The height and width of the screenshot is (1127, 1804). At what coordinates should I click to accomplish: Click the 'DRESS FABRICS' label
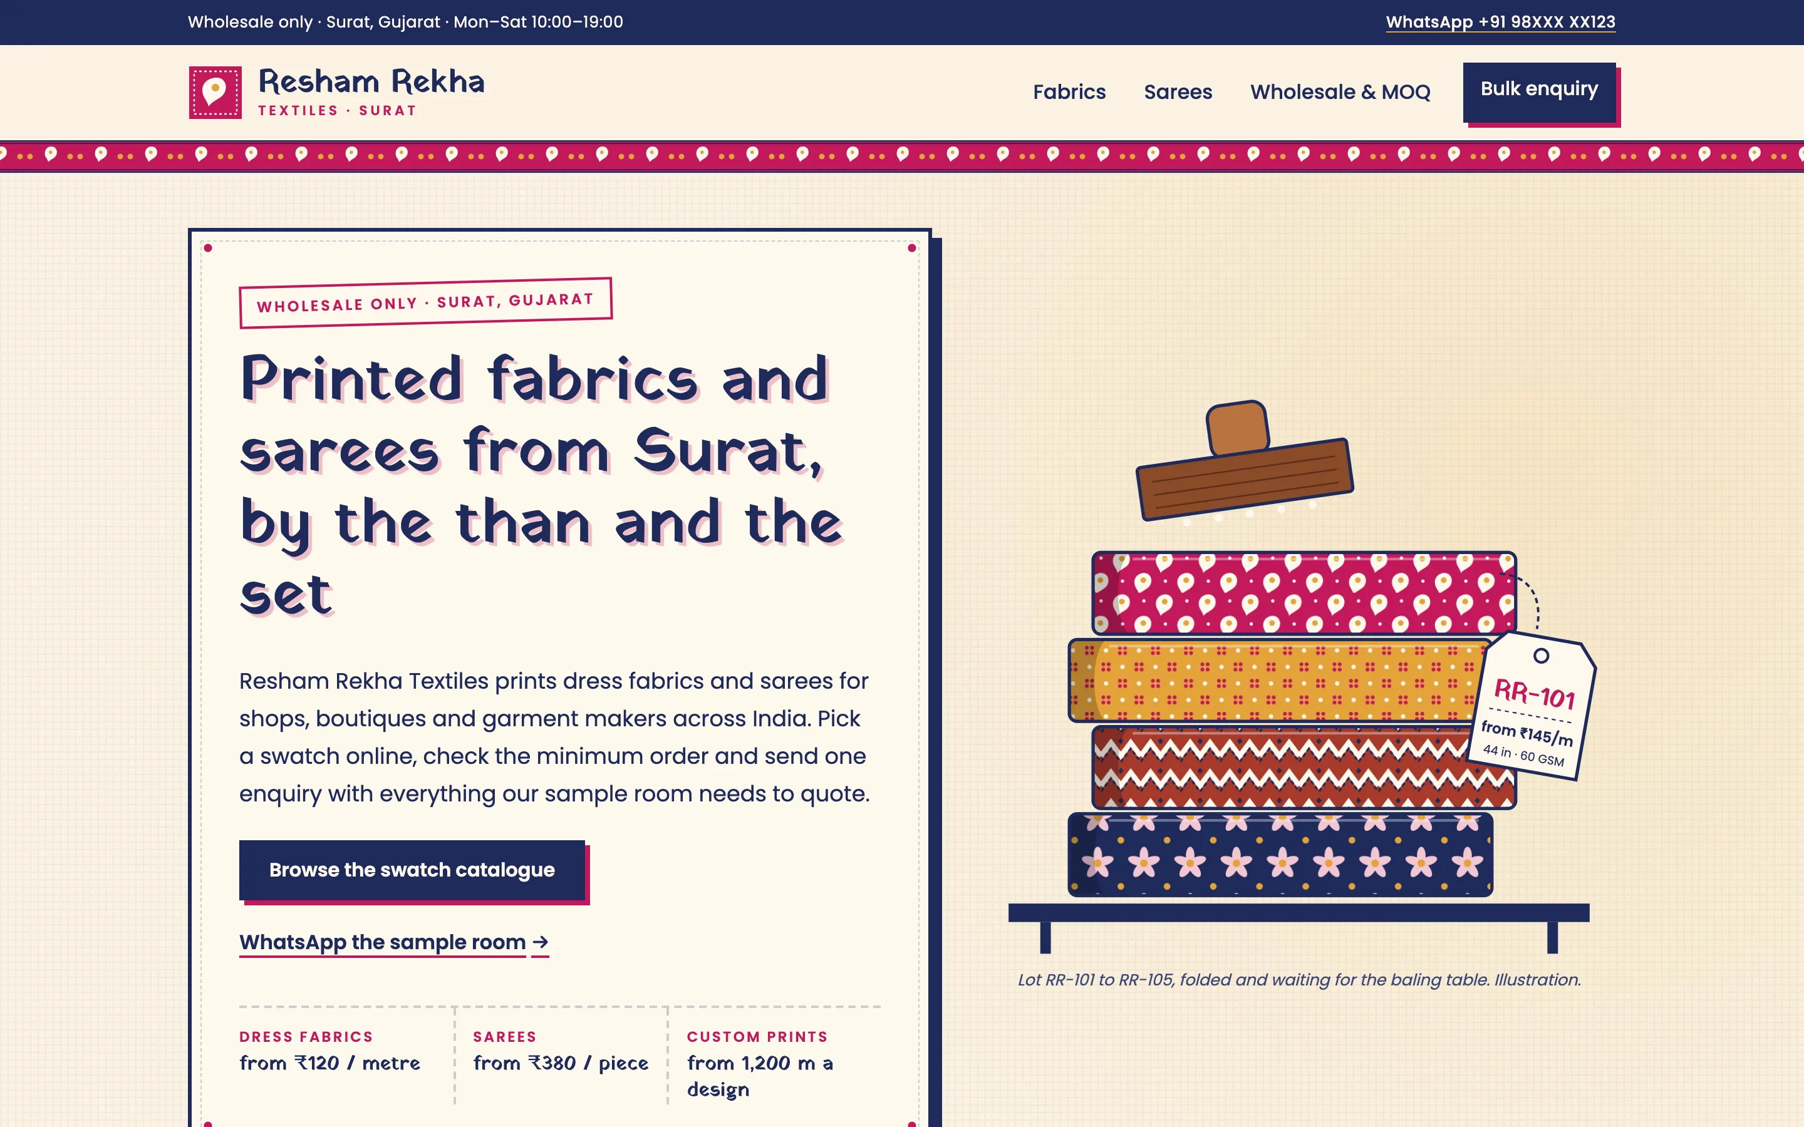pyautogui.click(x=306, y=1037)
